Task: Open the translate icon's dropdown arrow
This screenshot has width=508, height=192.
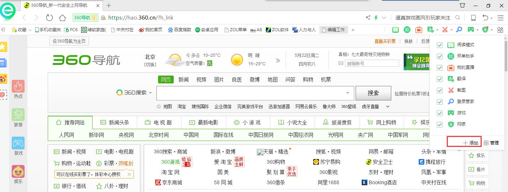Action: coord(437,30)
